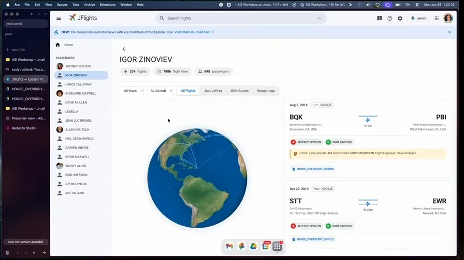Viewport: 464px width, 260px height.
Task: Click the Home icon in sidebar
Action: [x=58, y=44]
